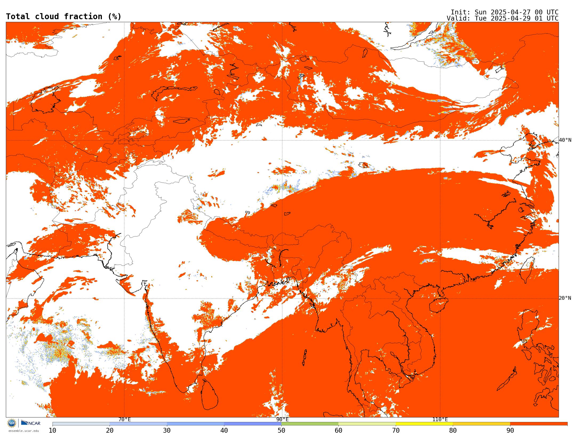This screenshot has height=434, width=576.
Task: Click the "70°E" longitude label
Action: pos(125,420)
